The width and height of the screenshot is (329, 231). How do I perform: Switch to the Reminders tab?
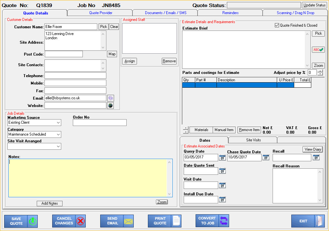(x=230, y=13)
